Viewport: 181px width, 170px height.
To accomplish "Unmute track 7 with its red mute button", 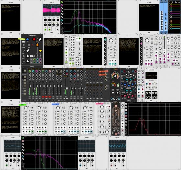I will click(50, 97).
